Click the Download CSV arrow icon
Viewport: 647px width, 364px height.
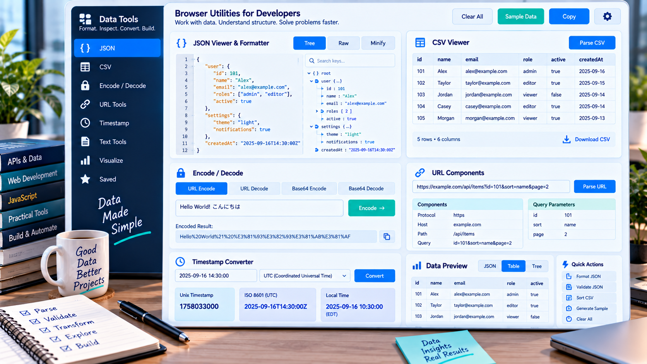(x=567, y=139)
